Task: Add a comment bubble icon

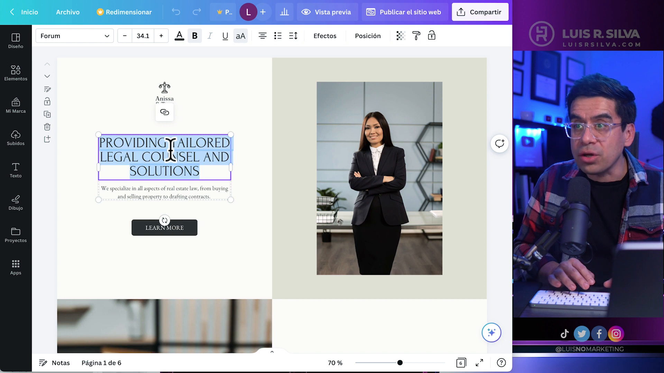Action: click(499, 143)
